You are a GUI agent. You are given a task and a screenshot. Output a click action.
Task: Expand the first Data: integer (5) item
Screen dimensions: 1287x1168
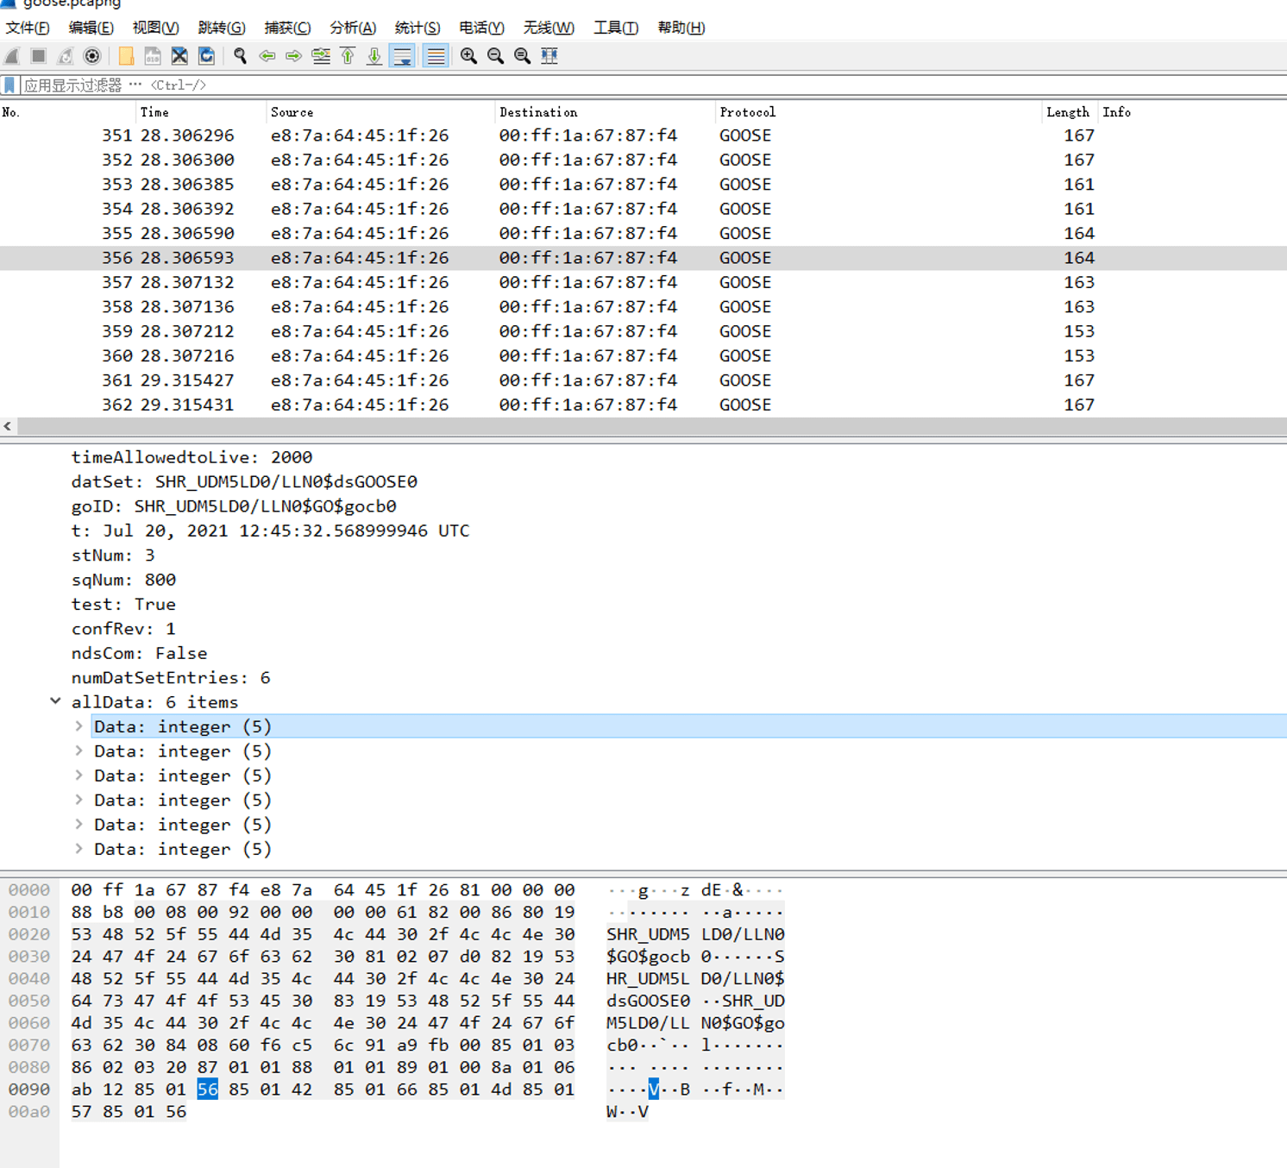tap(78, 726)
